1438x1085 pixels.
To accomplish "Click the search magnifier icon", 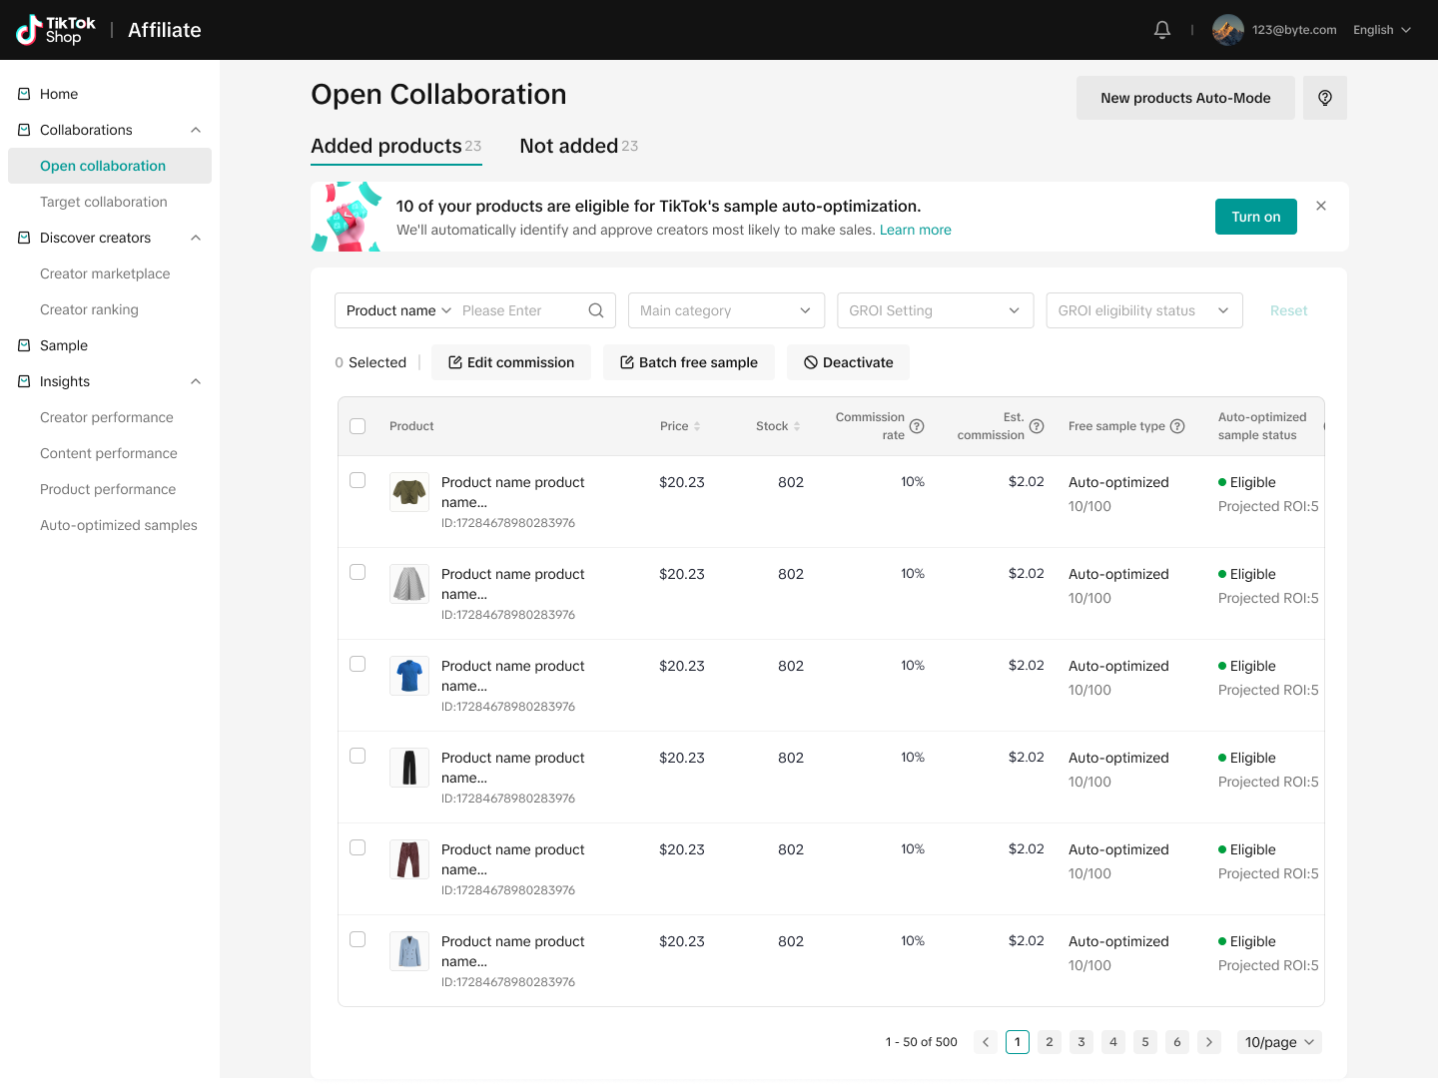I will pyautogui.click(x=596, y=310).
